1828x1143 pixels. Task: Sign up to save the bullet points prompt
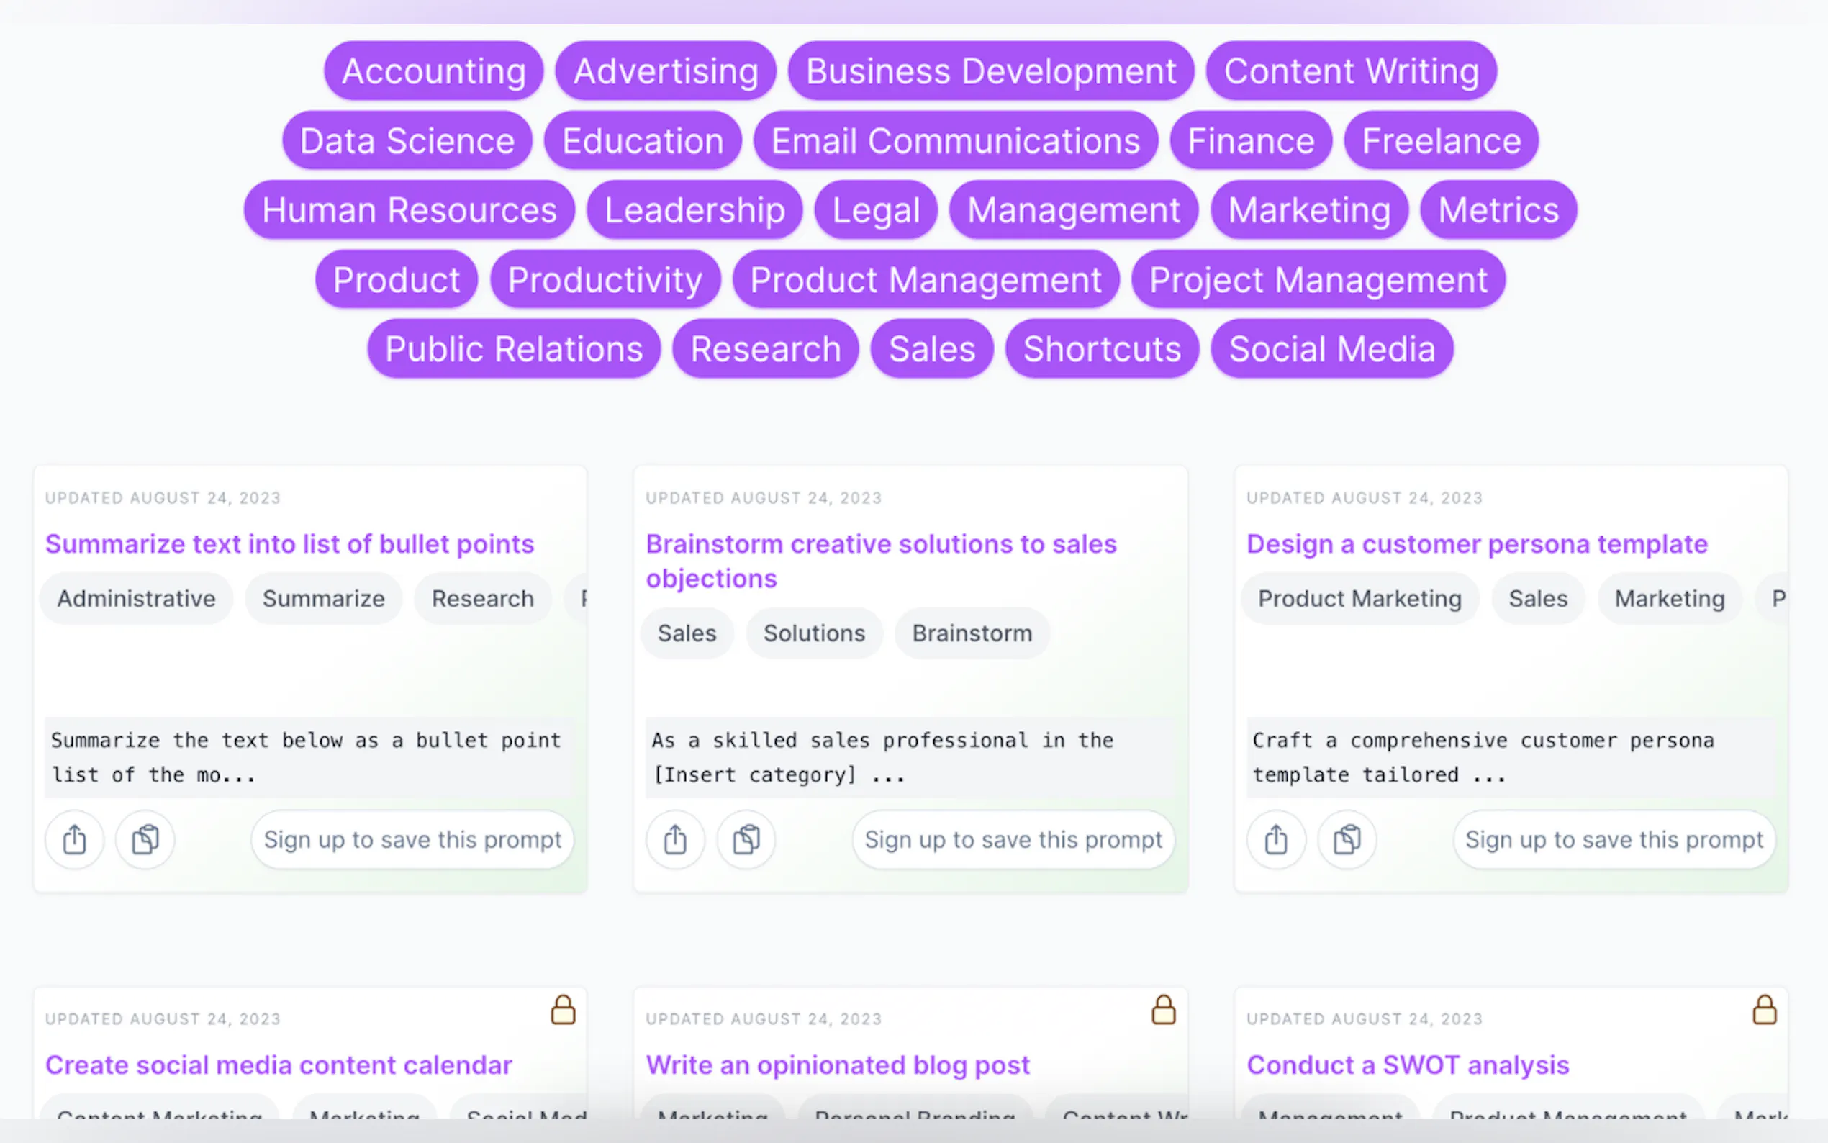(x=412, y=839)
